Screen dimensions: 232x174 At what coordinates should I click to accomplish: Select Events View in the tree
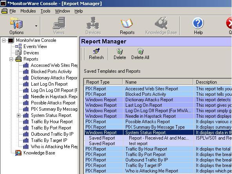click(x=35, y=47)
